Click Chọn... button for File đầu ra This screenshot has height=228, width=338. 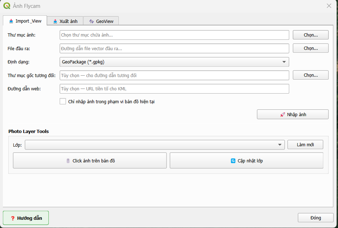click(x=311, y=48)
